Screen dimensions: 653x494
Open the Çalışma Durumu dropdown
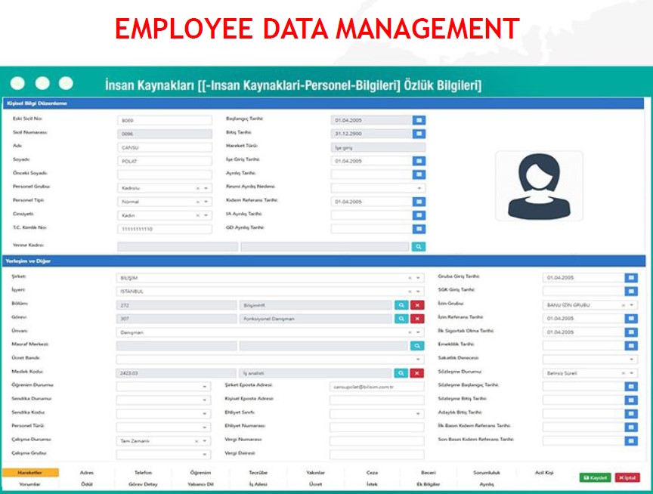(x=205, y=440)
